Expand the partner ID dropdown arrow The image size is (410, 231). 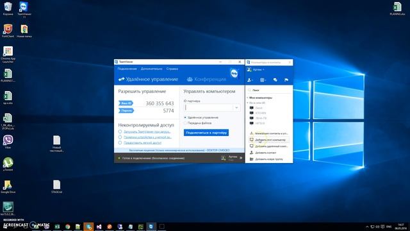click(236, 107)
